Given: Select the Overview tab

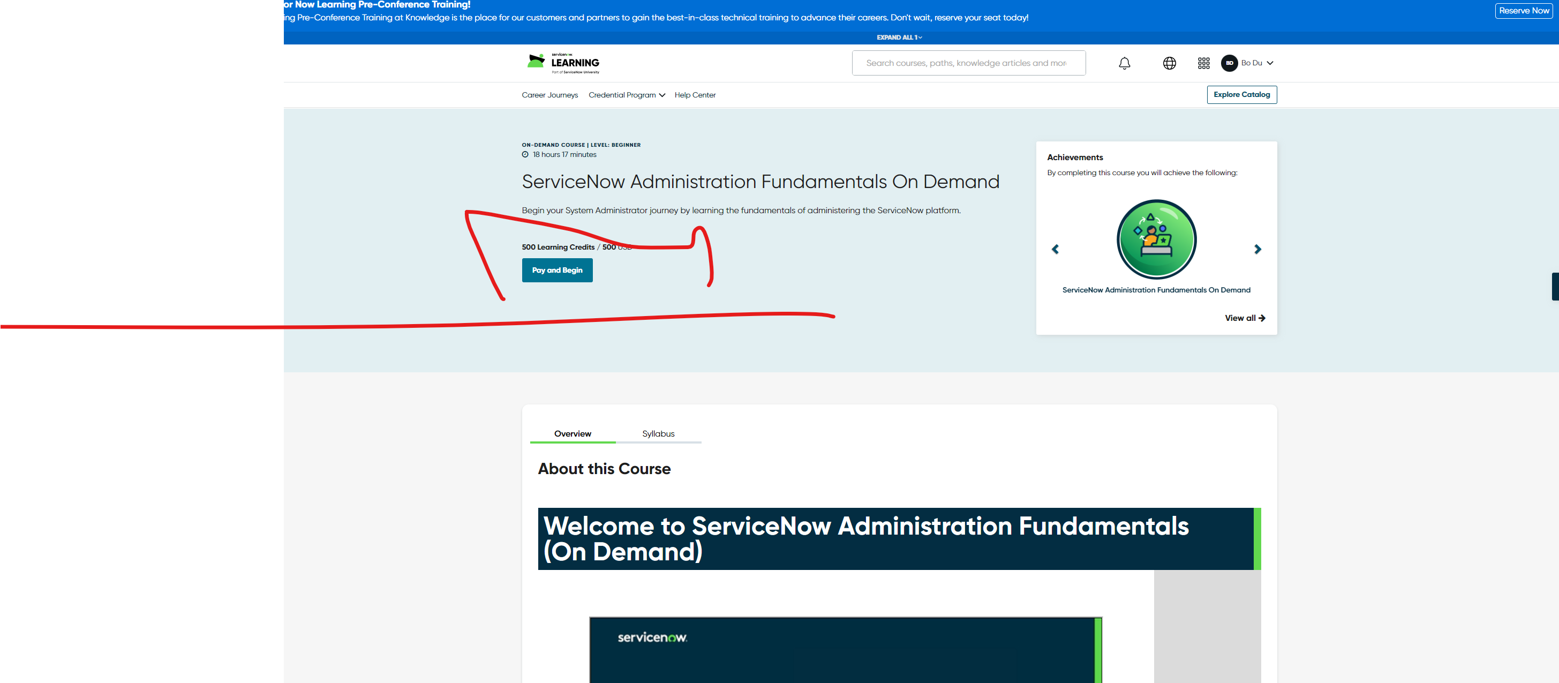Looking at the screenshot, I should pyautogui.click(x=572, y=433).
